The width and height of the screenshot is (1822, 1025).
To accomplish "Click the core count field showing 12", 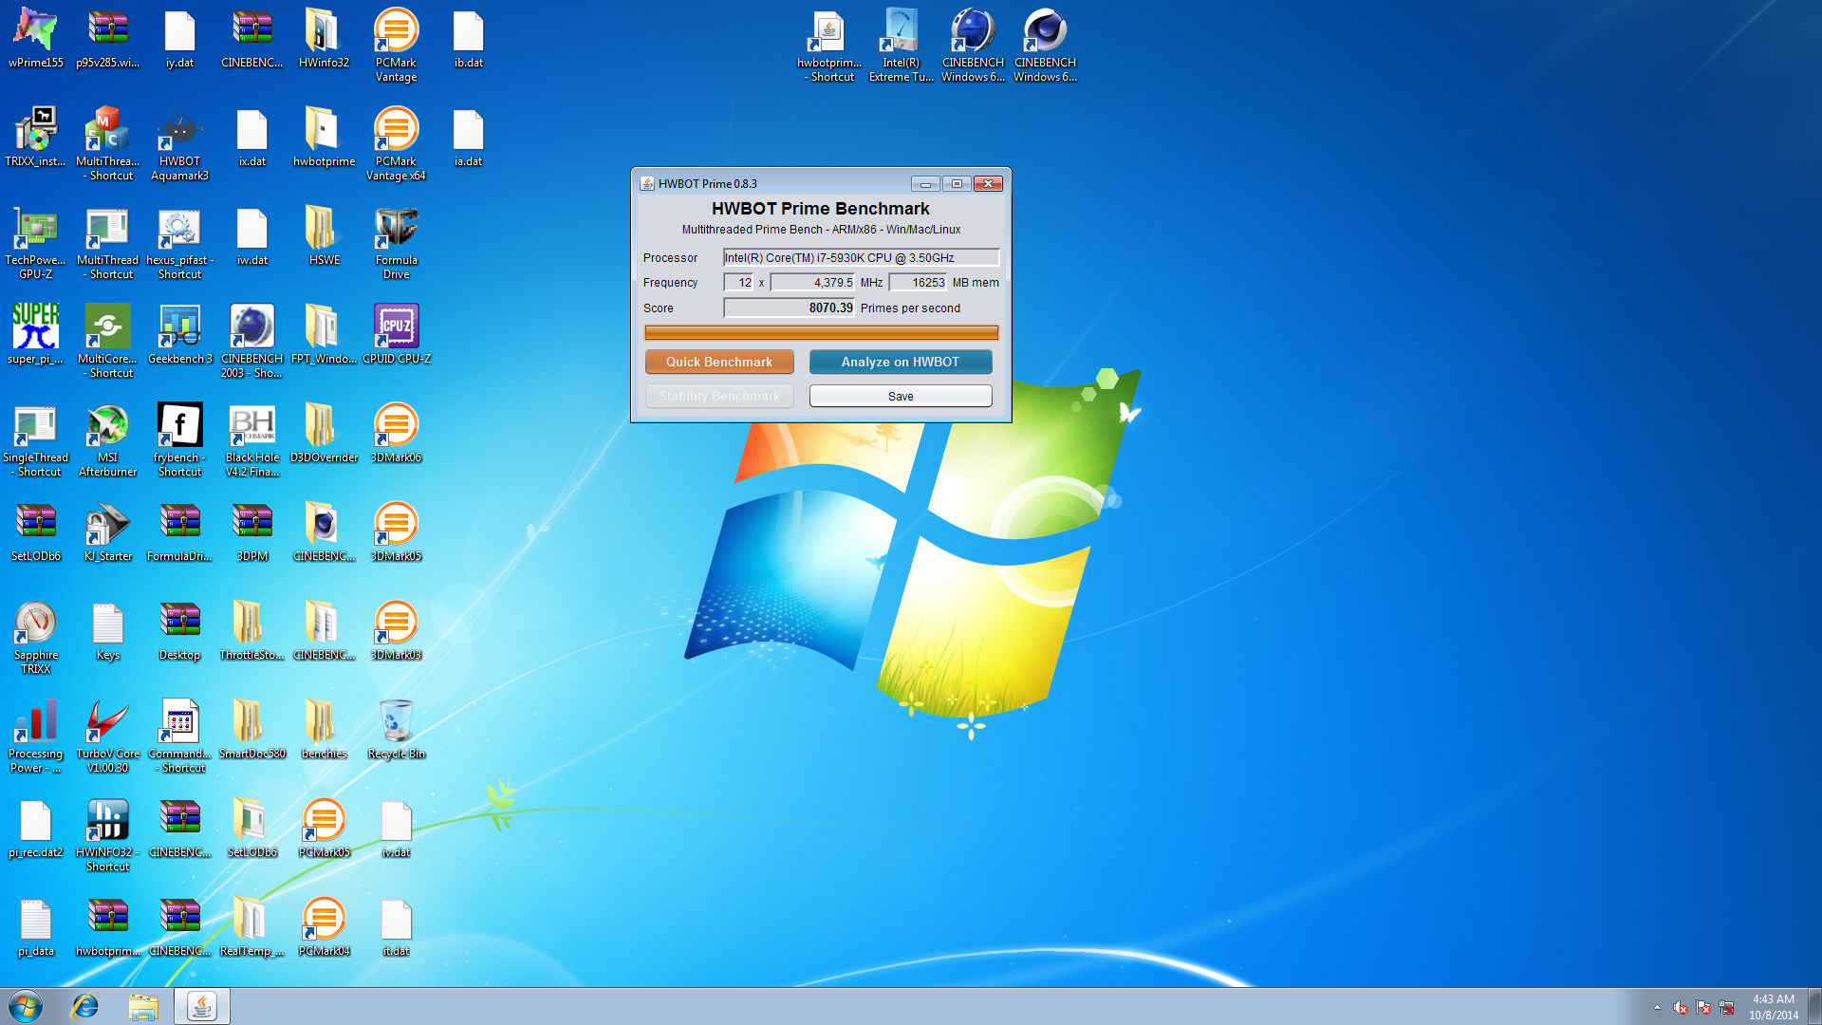I will click(x=738, y=282).
